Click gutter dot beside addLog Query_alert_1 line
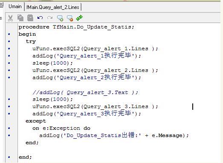Image resolution: width=223 pixels, height=163 pixels. pos(9,56)
